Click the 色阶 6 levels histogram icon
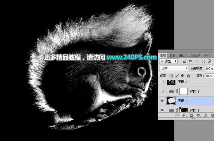214x141 pixels. (x=171, y=91)
